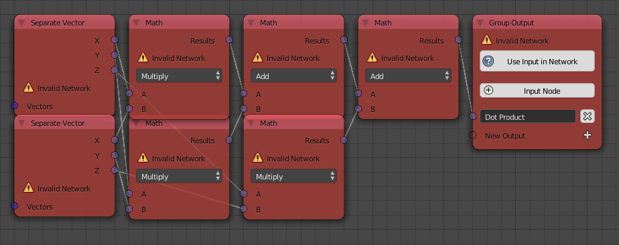
Task: Click the Dot Product name field
Action: point(528,116)
